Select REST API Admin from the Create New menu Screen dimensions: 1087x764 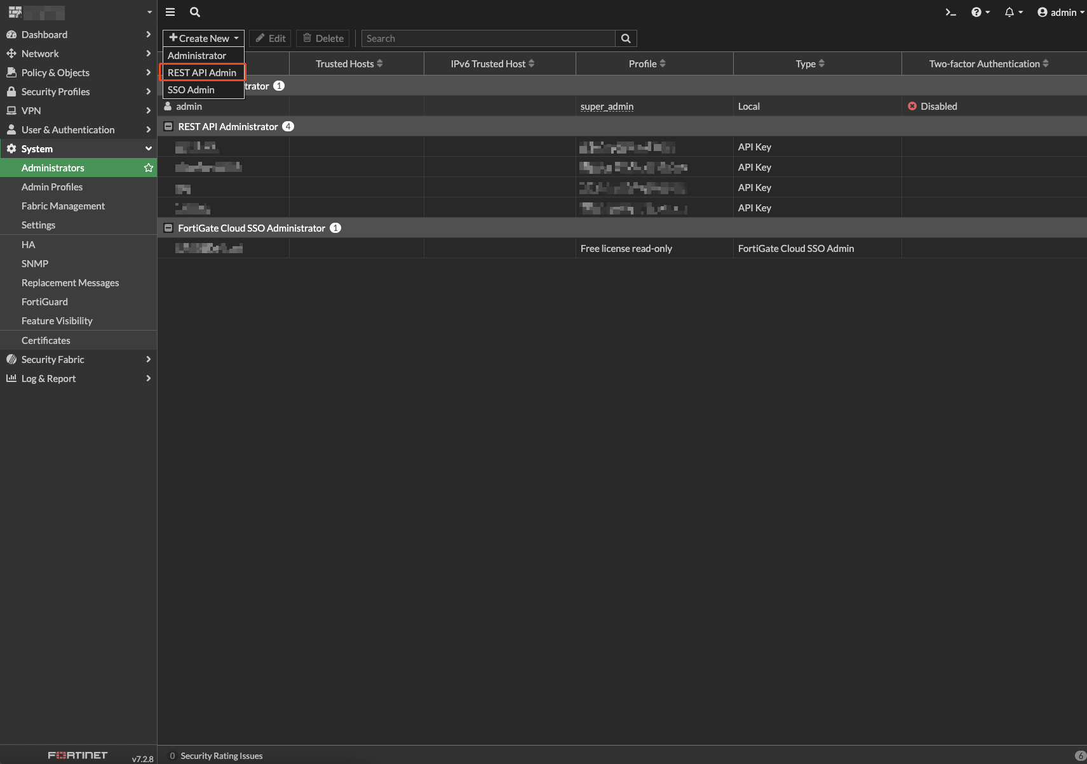point(202,72)
